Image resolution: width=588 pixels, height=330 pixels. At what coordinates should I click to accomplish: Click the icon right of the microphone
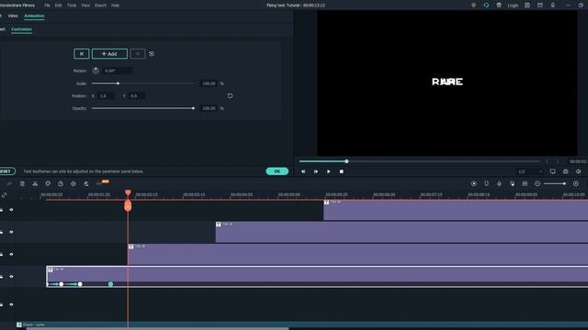click(x=512, y=183)
